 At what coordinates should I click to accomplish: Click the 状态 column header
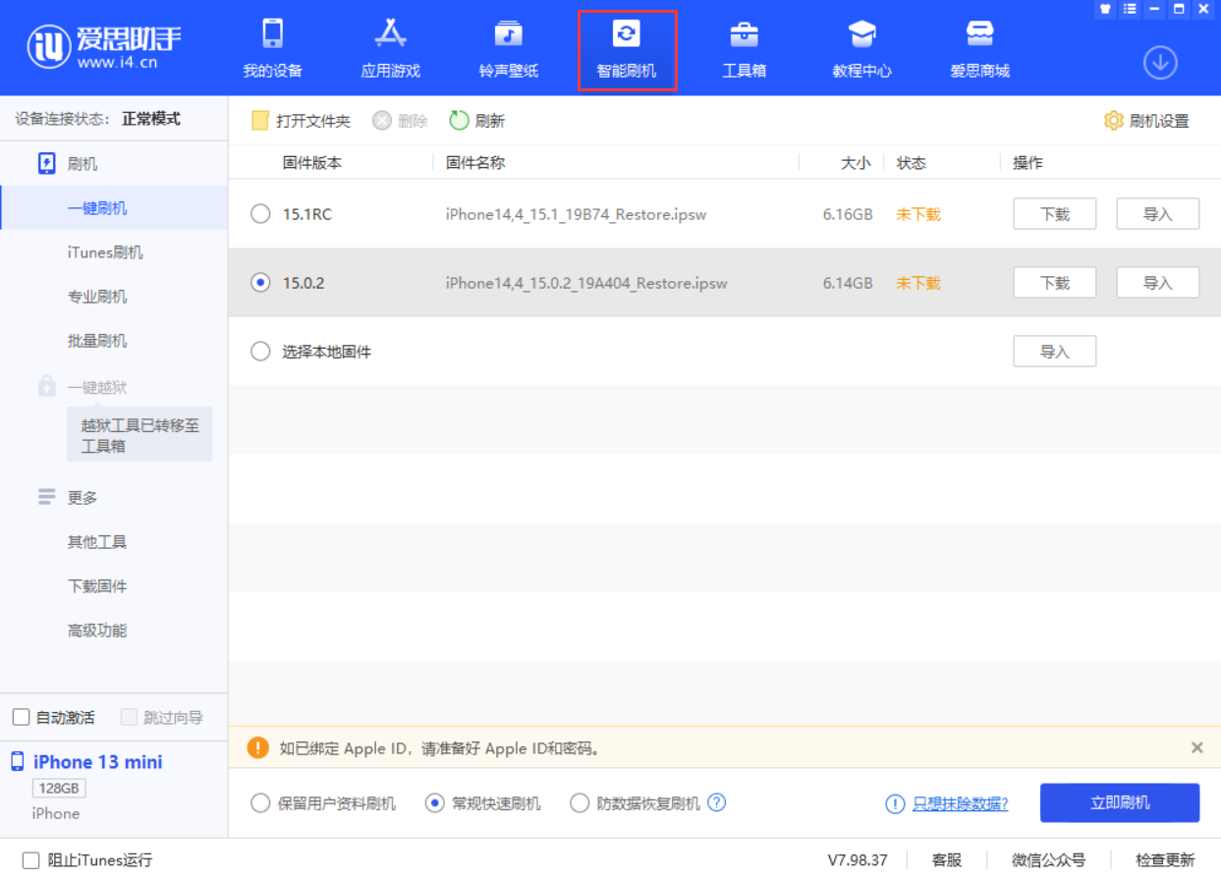click(x=912, y=163)
